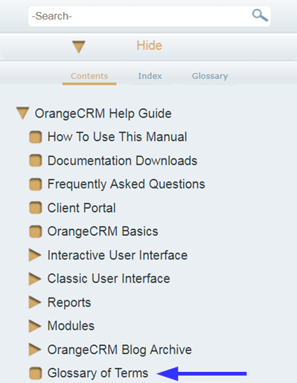Expand the Classic User Interface section
The height and width of the screenshot is (383, 297).
pos(35,279)
